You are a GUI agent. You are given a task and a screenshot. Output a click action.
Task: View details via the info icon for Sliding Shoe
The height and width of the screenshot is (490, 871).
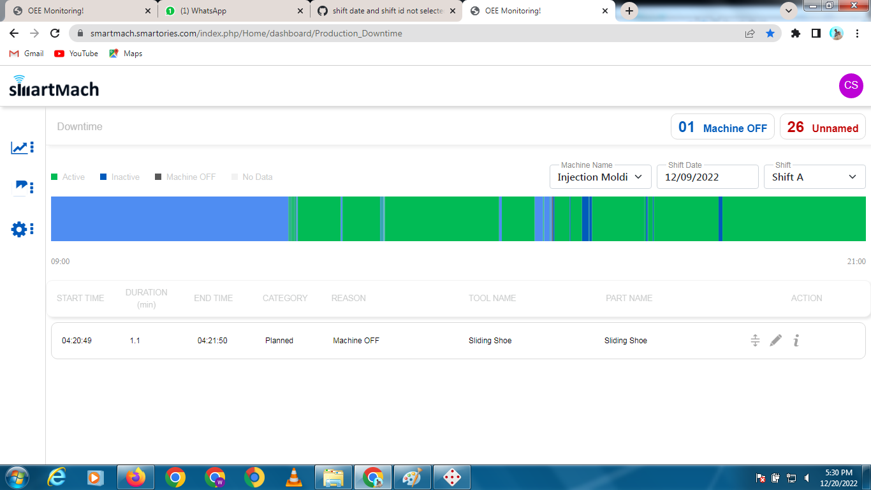(x=796, y=340)
